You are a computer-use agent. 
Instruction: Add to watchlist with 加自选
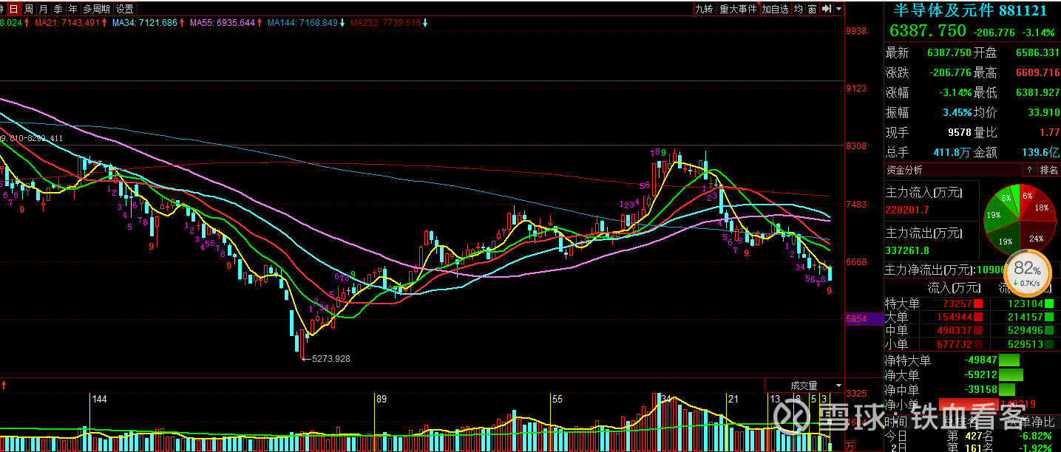click(776, 9)
